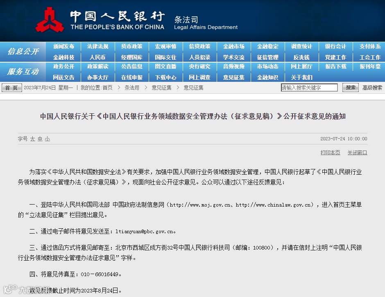Click breadcrumb link 条法司
The height and width of the screenshot is (297, 385).
coord(132,88)
